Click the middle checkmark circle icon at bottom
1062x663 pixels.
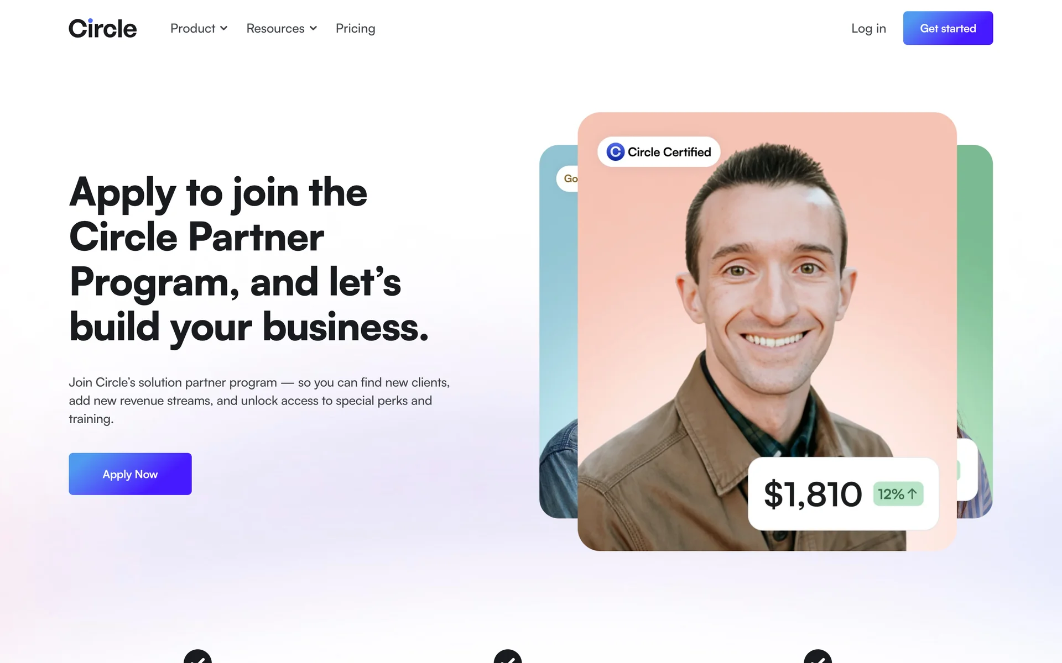click(508, 656)
